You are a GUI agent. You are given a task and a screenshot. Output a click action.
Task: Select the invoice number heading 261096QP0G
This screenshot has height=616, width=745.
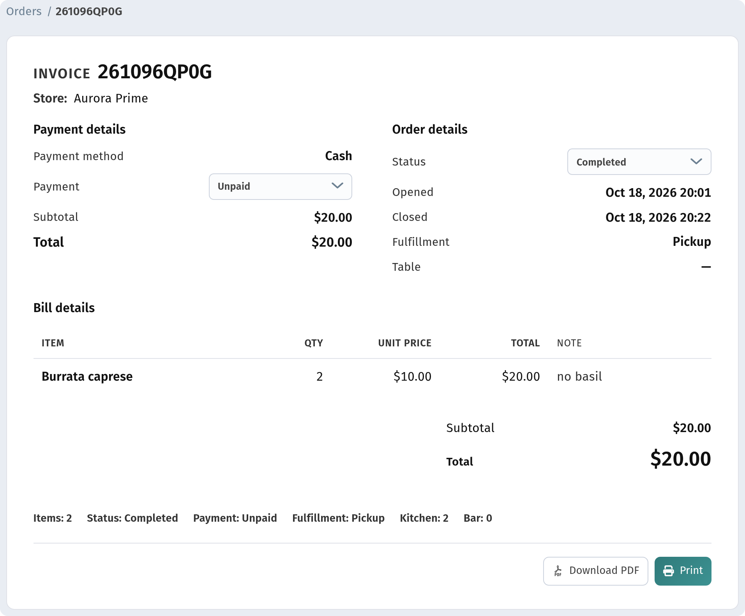(155, 72)
